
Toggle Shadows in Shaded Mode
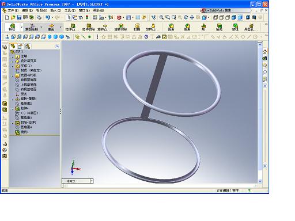coord(248,17)
